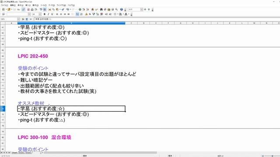Open the Navigator compass icon
The height and width of the screenshot is (157, 280).
[x=105, y=10]
